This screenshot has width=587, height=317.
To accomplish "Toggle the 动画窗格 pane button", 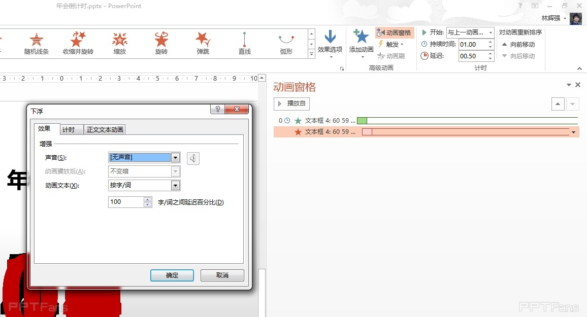I will 395,33.
